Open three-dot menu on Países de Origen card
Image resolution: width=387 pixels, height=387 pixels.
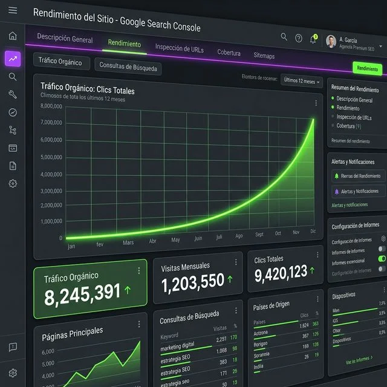coord(317,299)
